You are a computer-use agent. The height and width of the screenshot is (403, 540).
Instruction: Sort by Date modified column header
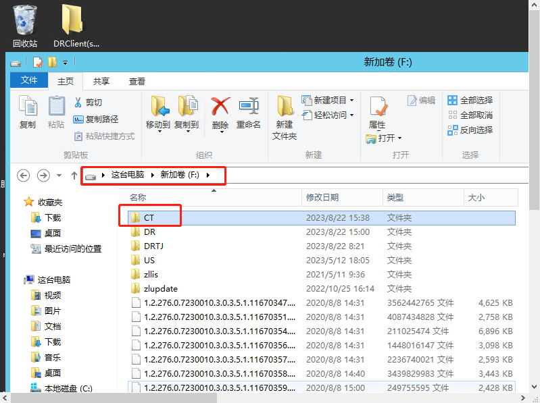click(342, 197)
